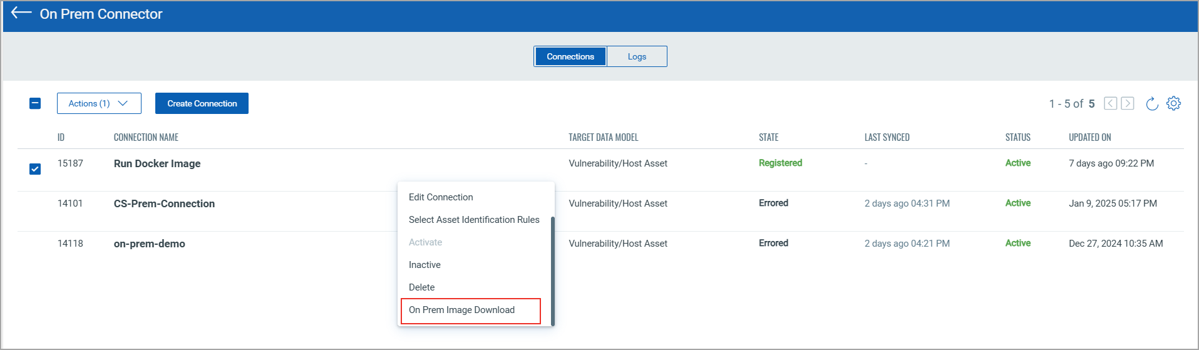The image size is (1199, 350).
Task: Switch to the Logs tab
Action: coord(637,56)
